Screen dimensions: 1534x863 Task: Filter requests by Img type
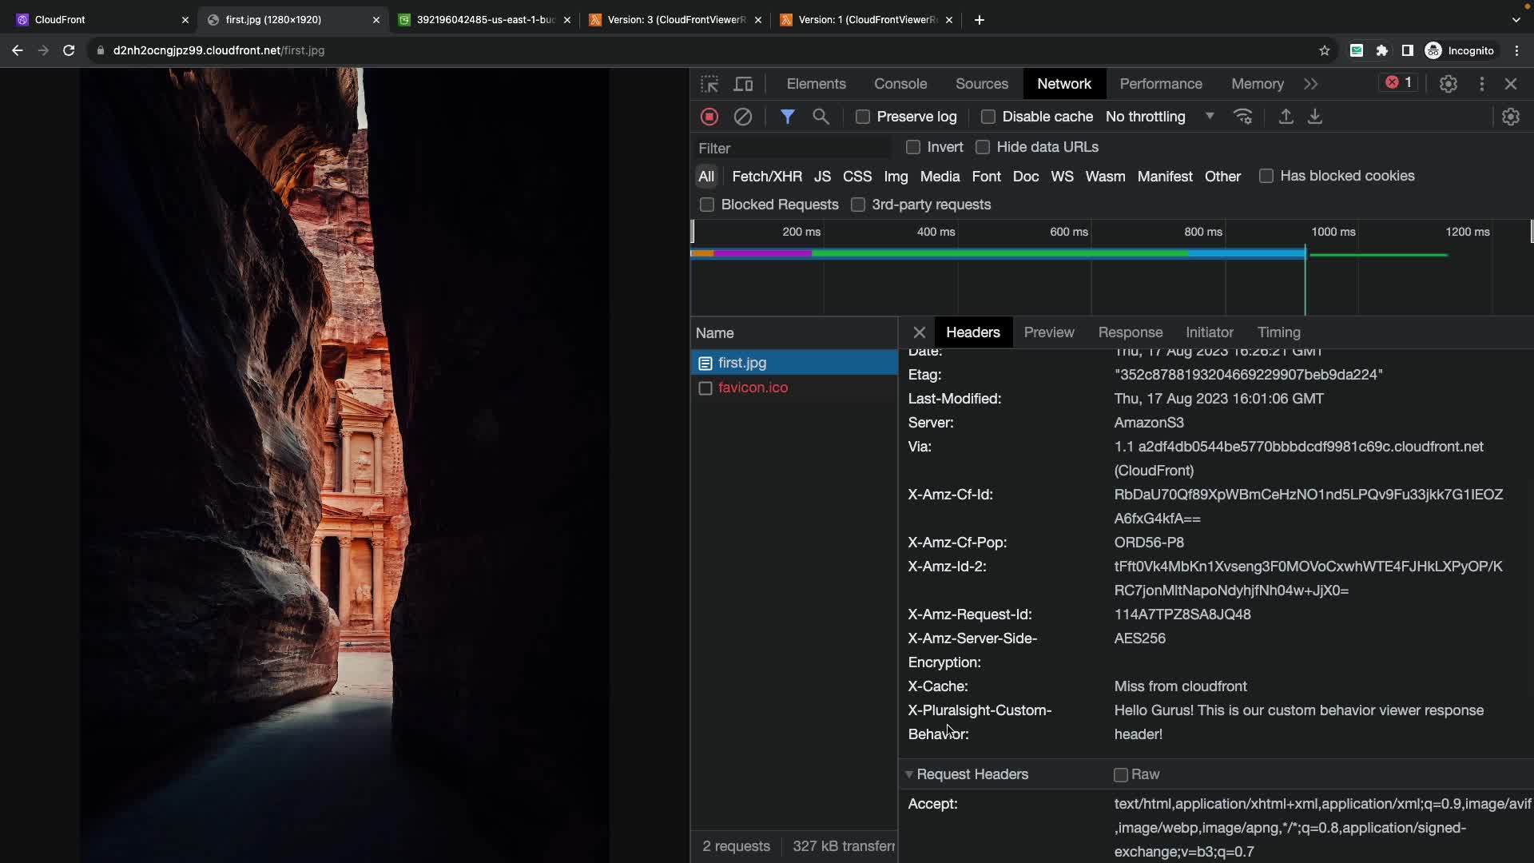[x=895, y=177]
